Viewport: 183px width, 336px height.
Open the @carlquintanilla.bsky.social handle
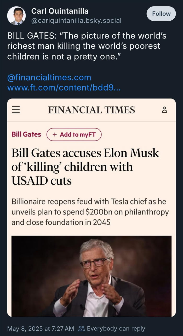(x=76, y=21)
